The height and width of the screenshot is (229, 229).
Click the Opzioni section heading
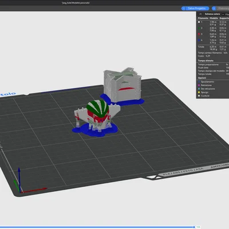(x=202, y=78)
